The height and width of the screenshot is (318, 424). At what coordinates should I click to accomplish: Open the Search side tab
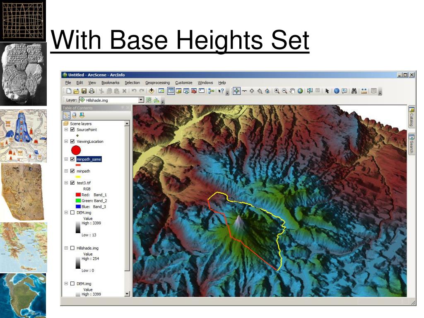click(411, 144)
